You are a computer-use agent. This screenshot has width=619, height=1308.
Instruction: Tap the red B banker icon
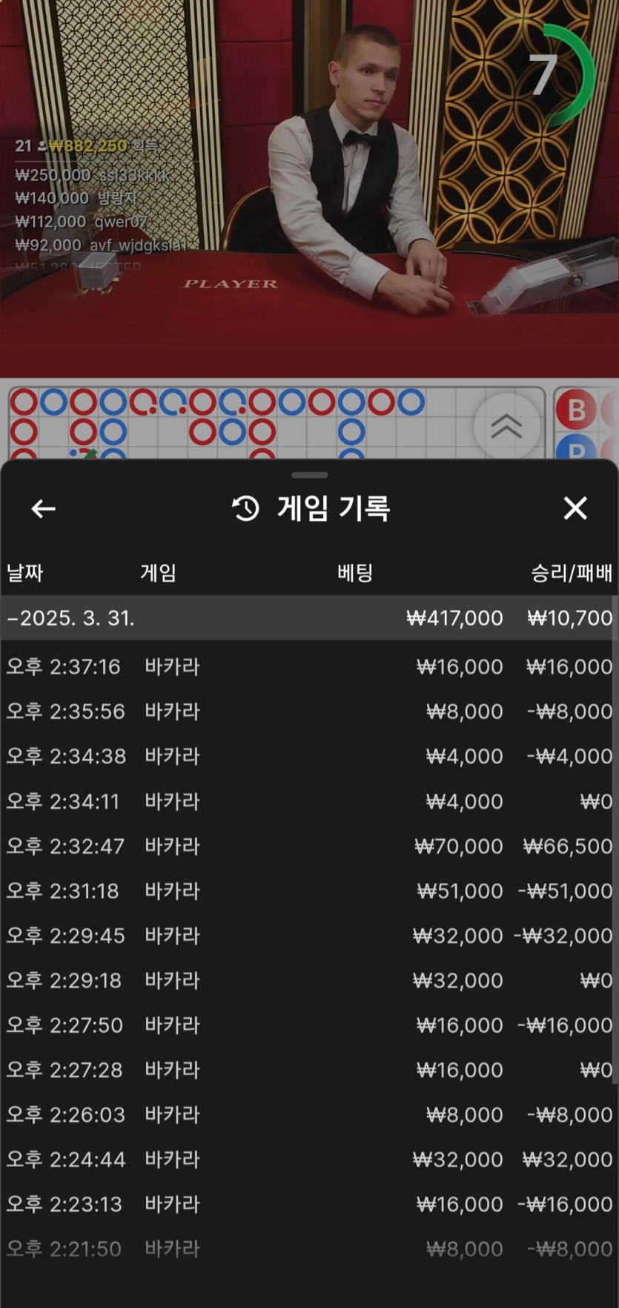576,410
